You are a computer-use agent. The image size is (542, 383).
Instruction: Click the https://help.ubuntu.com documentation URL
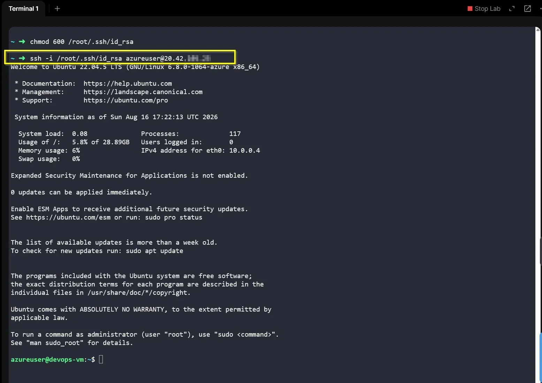(128, 84)
